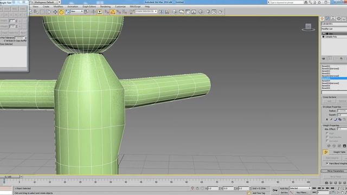The width and height of the screenshot is (347, 195).
Task: Open the Layer Manager
Action: [175, 12]
